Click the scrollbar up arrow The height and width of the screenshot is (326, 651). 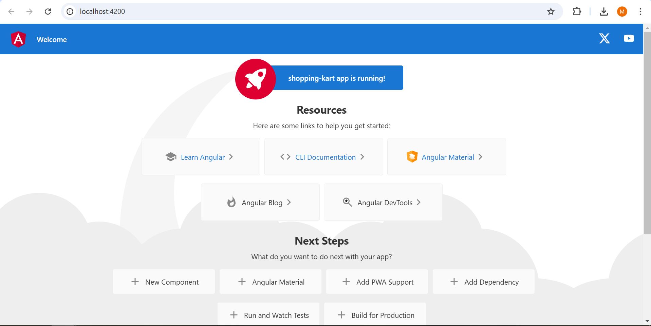pos(647,28)
